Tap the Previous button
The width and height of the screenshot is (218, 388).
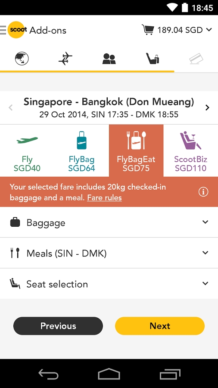click(58, 326)
